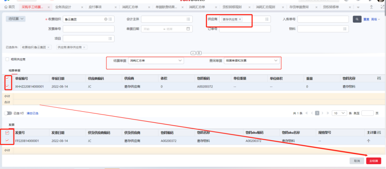386x169 pixels.
Task: Open column settings icon for 结算单据 table
Action: click(379, 78)
